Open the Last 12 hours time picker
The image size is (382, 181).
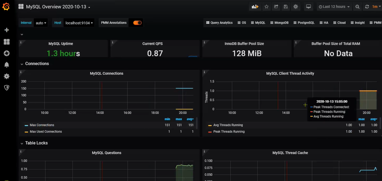tap(334, 6)
